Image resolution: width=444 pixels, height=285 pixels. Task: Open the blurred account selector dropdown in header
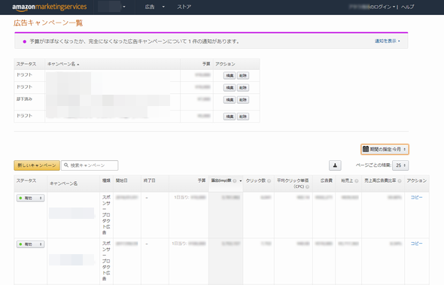(112, 7)
